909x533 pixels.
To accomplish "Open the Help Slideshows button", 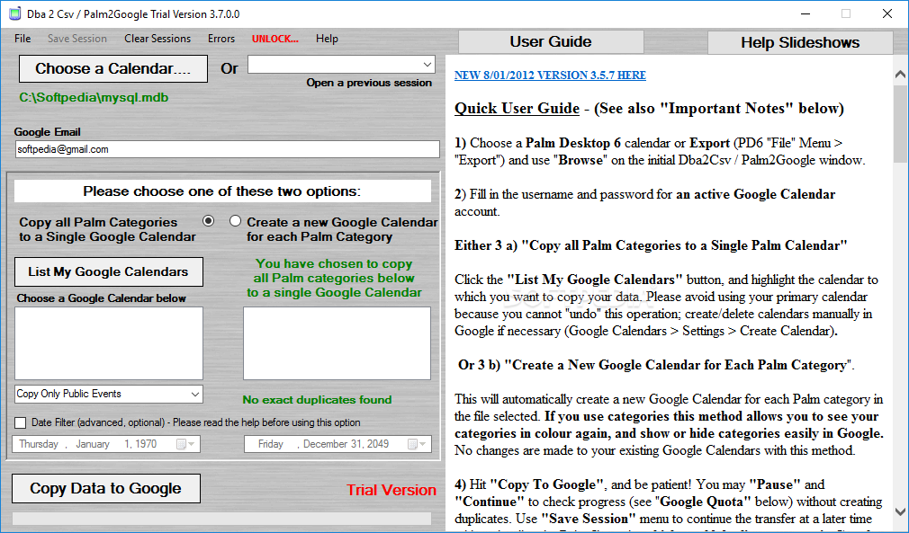I will click(800, 42).
